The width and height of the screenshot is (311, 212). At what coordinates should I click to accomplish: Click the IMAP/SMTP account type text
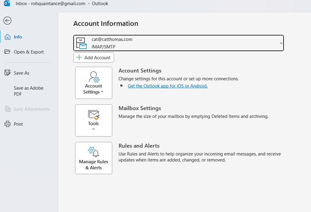[103, 47]
